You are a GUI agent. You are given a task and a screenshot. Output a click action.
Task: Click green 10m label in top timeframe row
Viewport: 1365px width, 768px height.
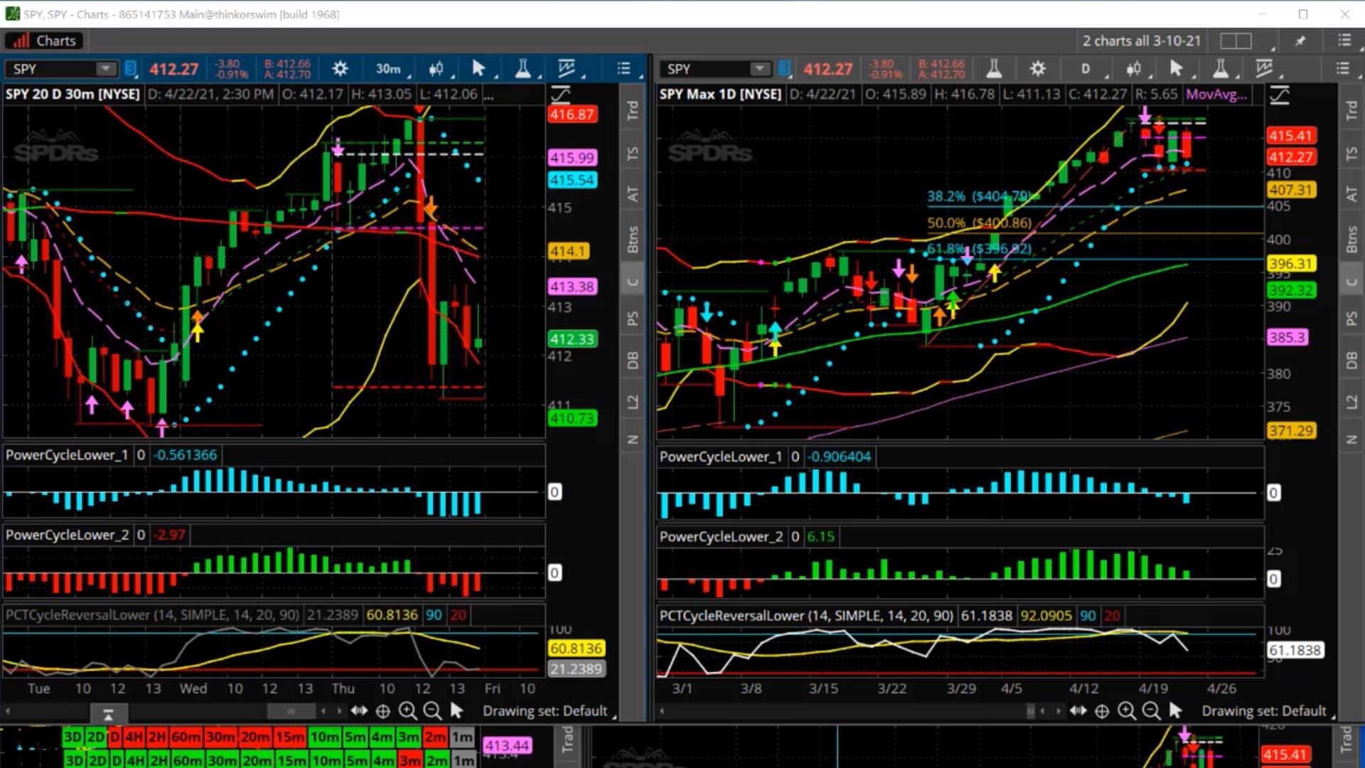[324, 737]
